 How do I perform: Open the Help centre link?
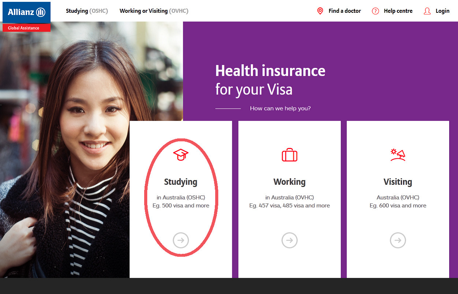point(398,11)
